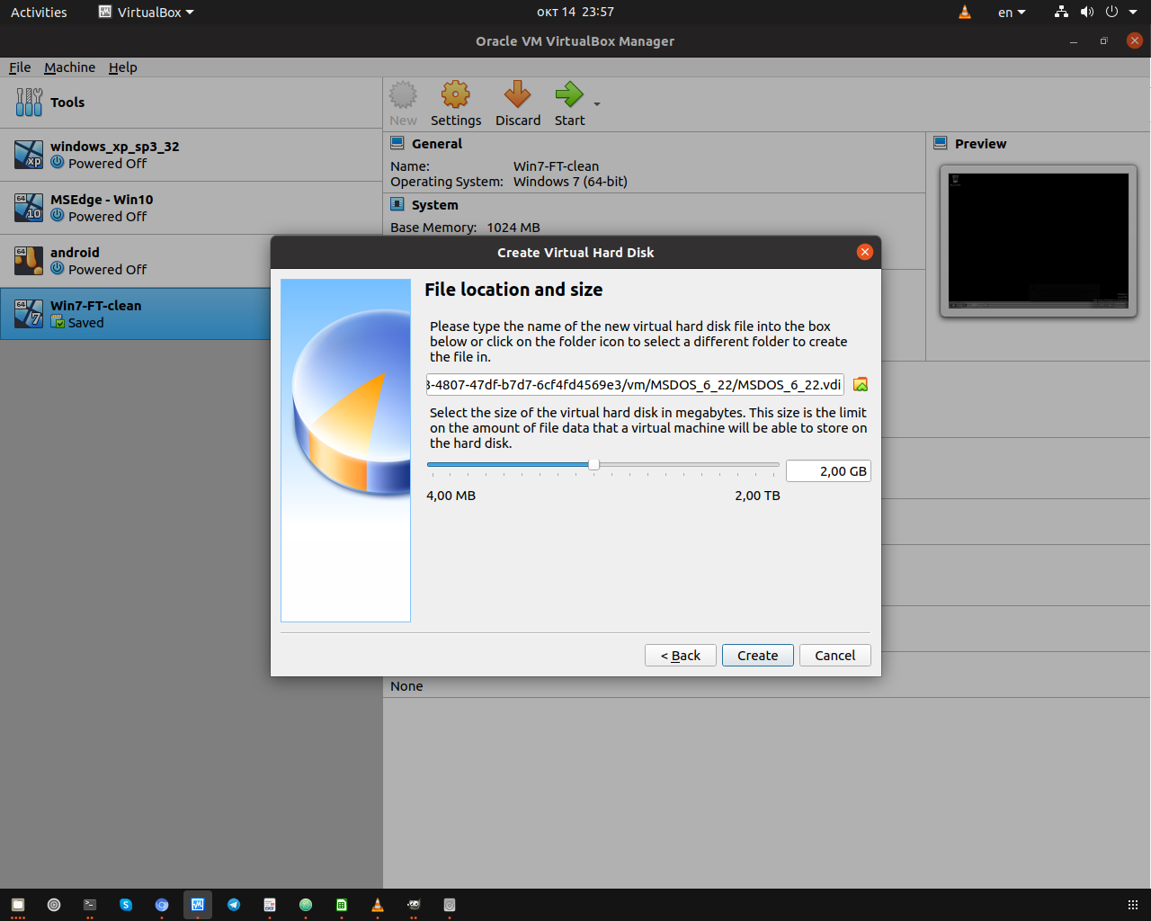
Task: Open VLC media player from the taskbar
Action: coord(378,905)
